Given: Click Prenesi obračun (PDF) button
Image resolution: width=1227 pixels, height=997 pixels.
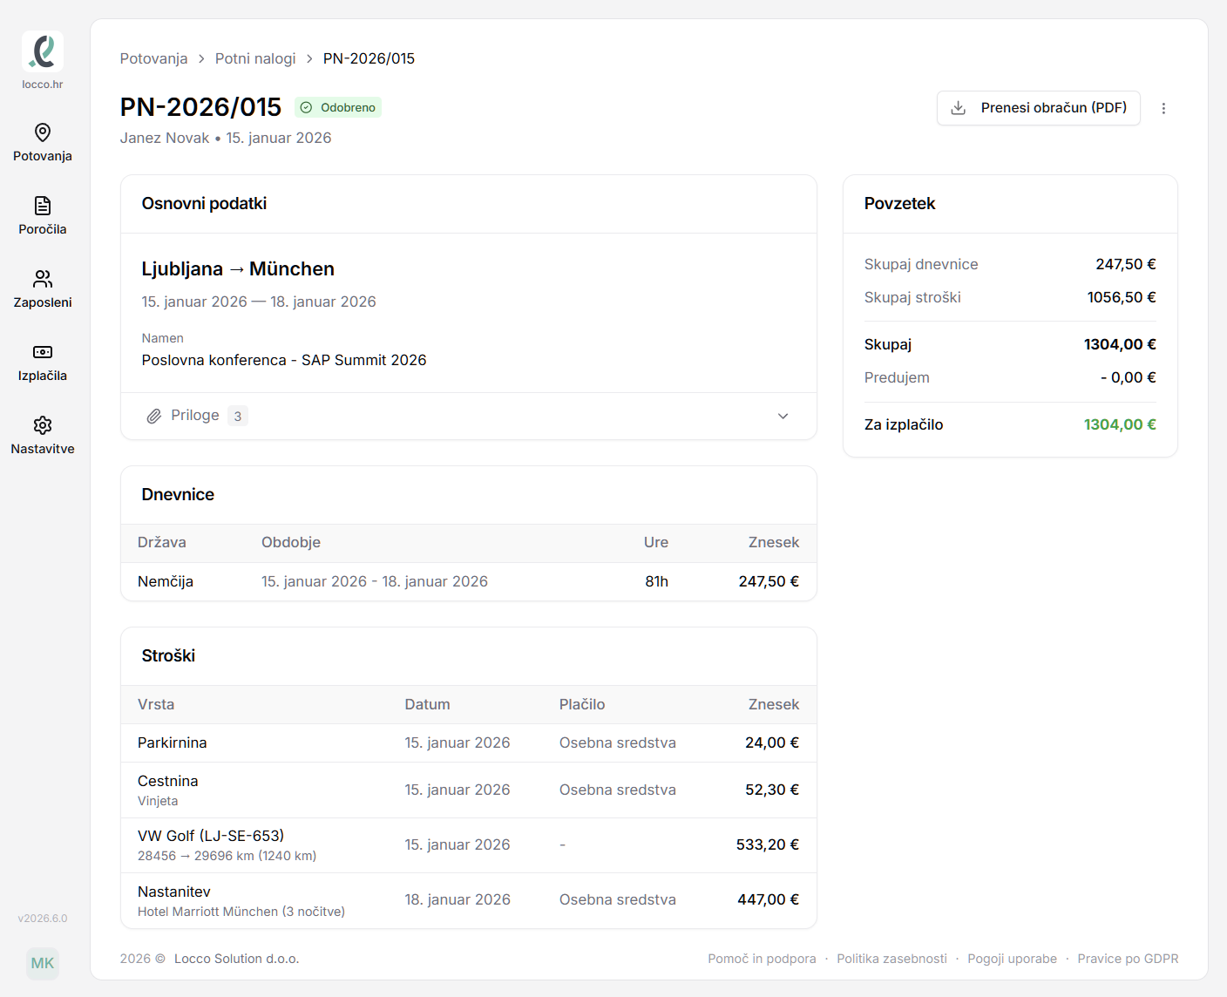Looking at the screenshot, I should (1039, 108).
